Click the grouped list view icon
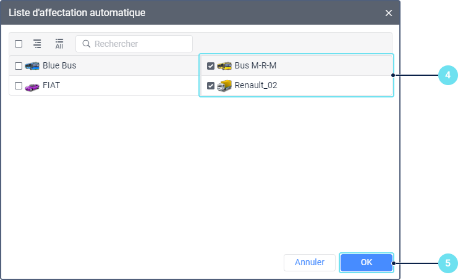Image resolution: width=458 pixels, height=280 pixels. (37, 44)
